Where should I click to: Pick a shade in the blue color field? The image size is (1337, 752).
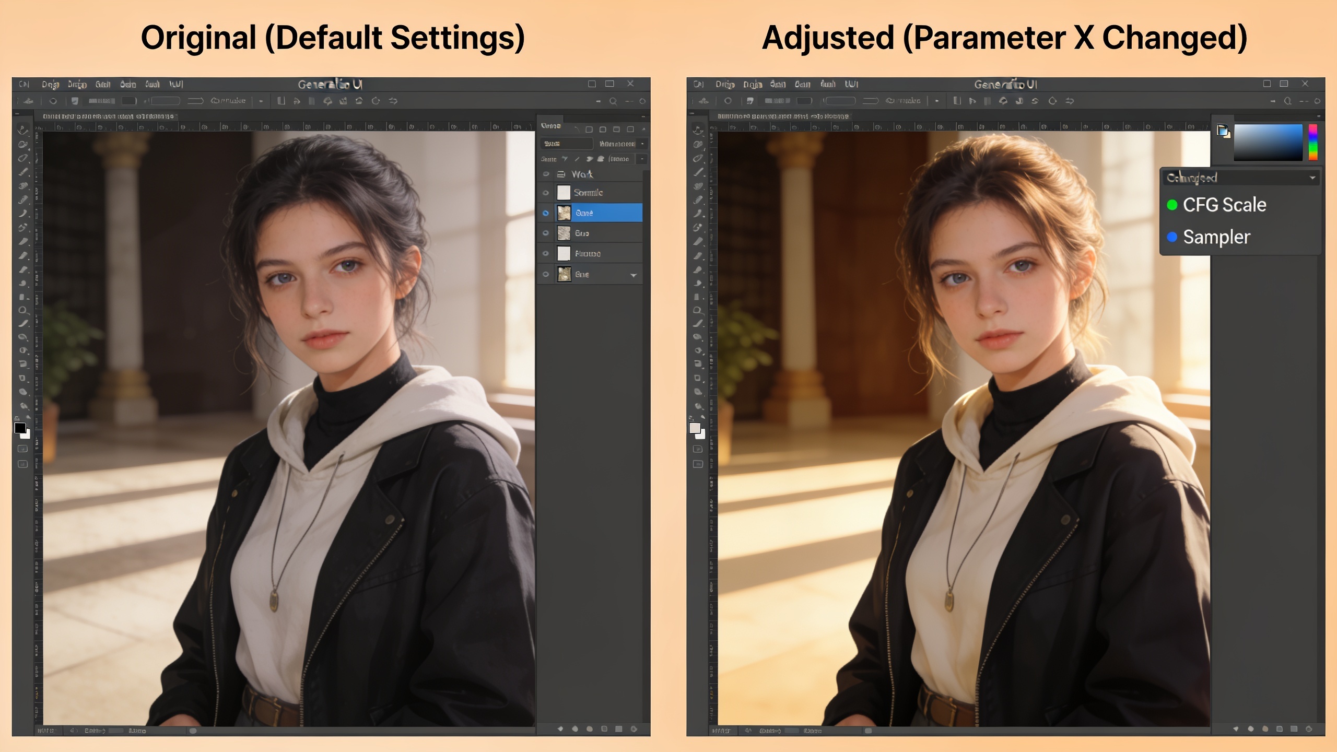pos(1268,142)
